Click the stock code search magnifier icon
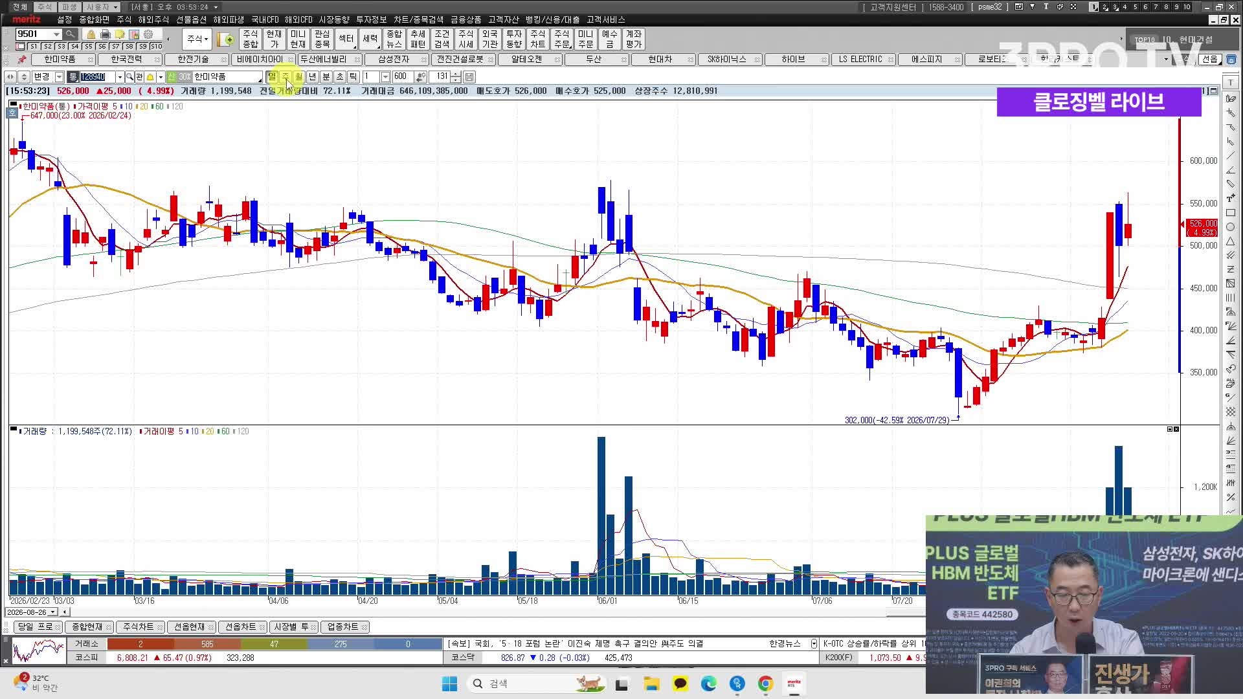Viewport: 1243px width, 699px height. [x=129, y=77]
